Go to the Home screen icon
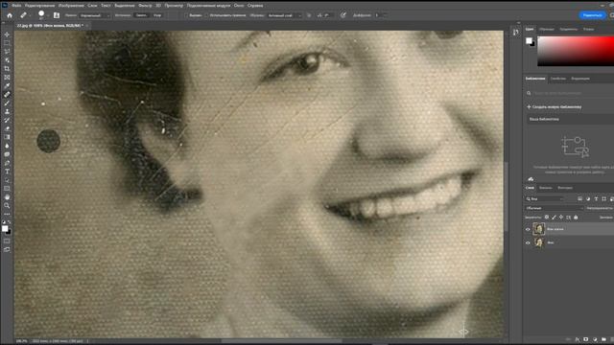614x345 pixels. pos(10,15)
